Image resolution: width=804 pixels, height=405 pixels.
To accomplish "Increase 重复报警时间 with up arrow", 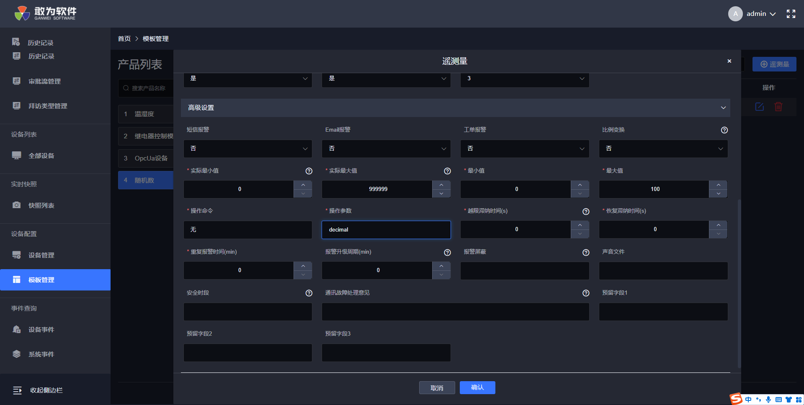I will (x=303, y=266).
